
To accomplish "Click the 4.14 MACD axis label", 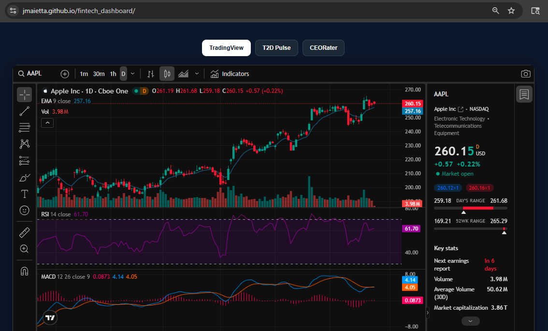I will click(410, 280).
